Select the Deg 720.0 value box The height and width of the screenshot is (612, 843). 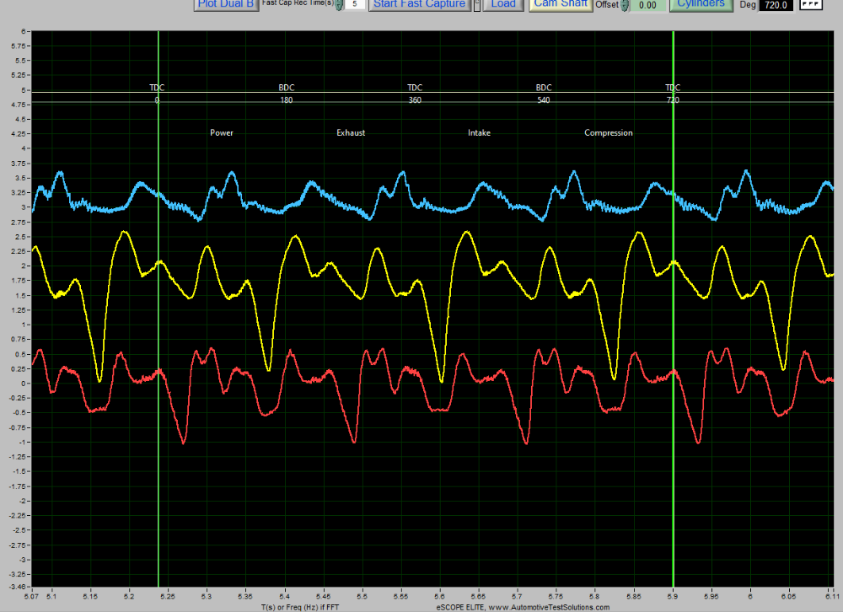coord(776,5)
